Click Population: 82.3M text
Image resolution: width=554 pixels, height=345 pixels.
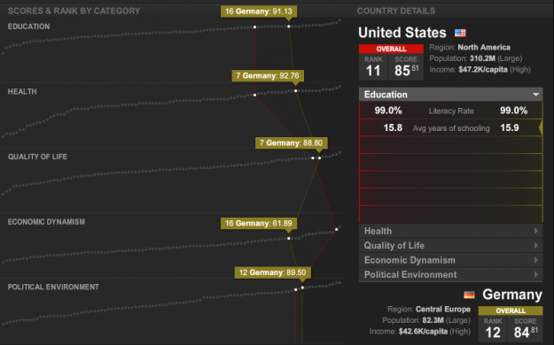tap(426, 320)
